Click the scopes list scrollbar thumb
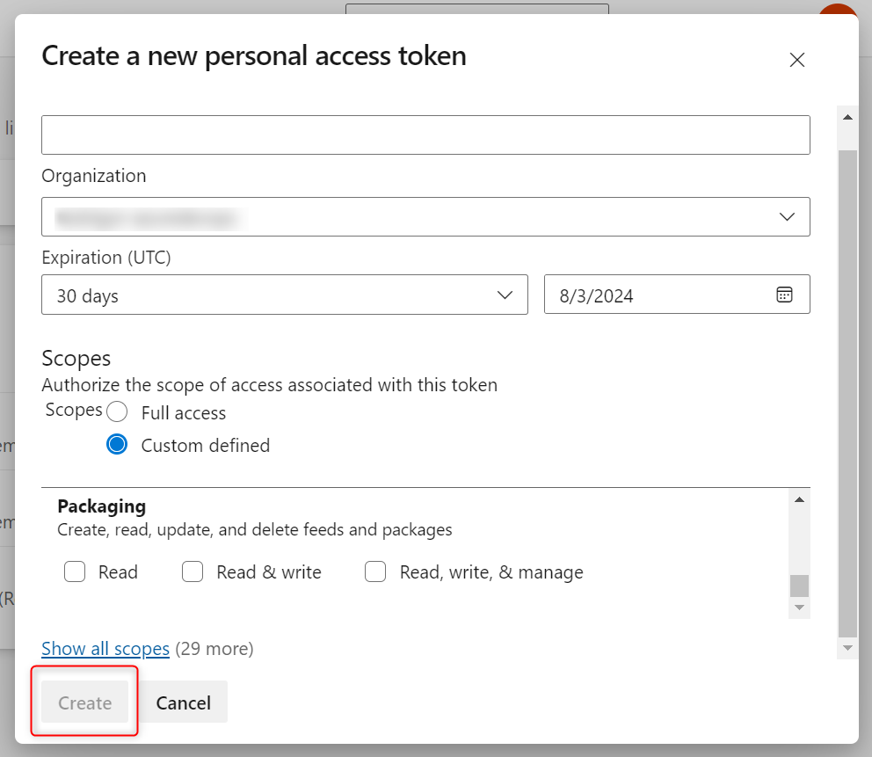 pyautogui.click(x=798, y=586)
